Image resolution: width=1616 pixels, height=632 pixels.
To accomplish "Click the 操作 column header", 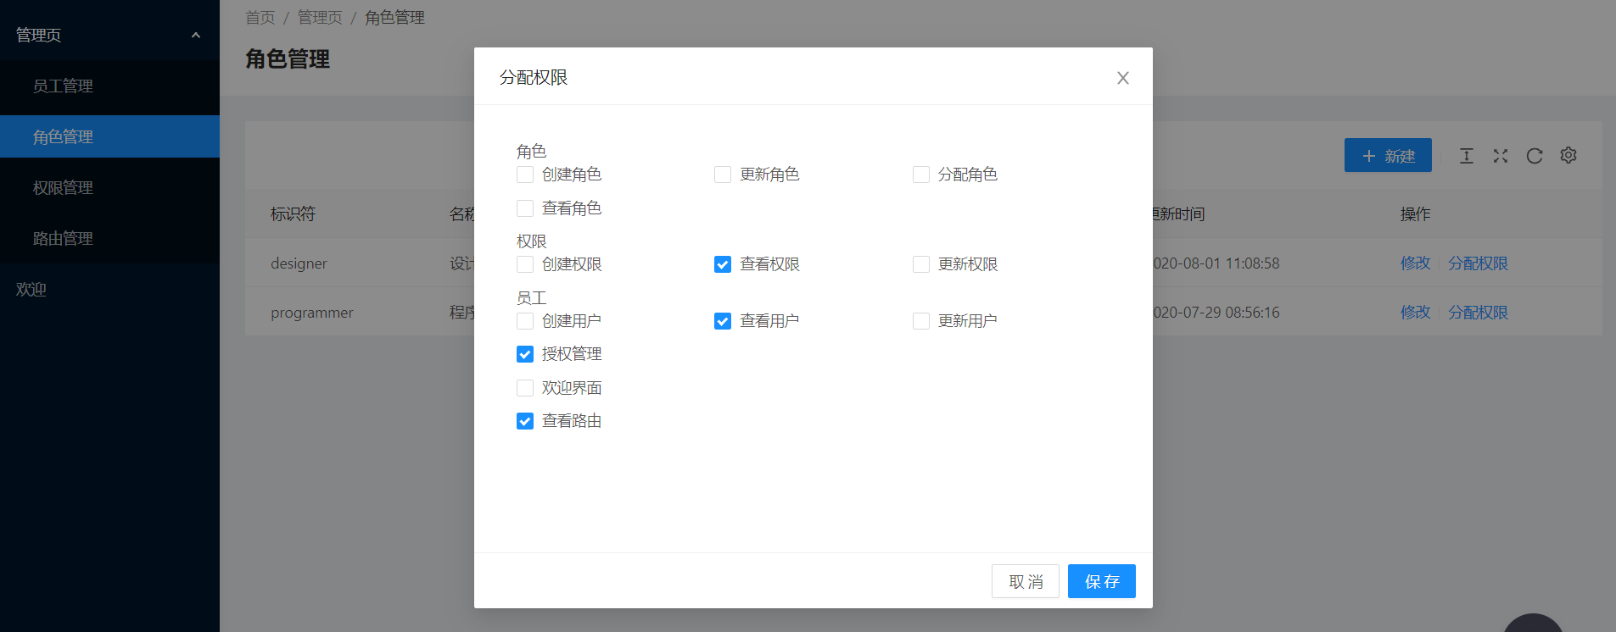I will coord(1415,214).
